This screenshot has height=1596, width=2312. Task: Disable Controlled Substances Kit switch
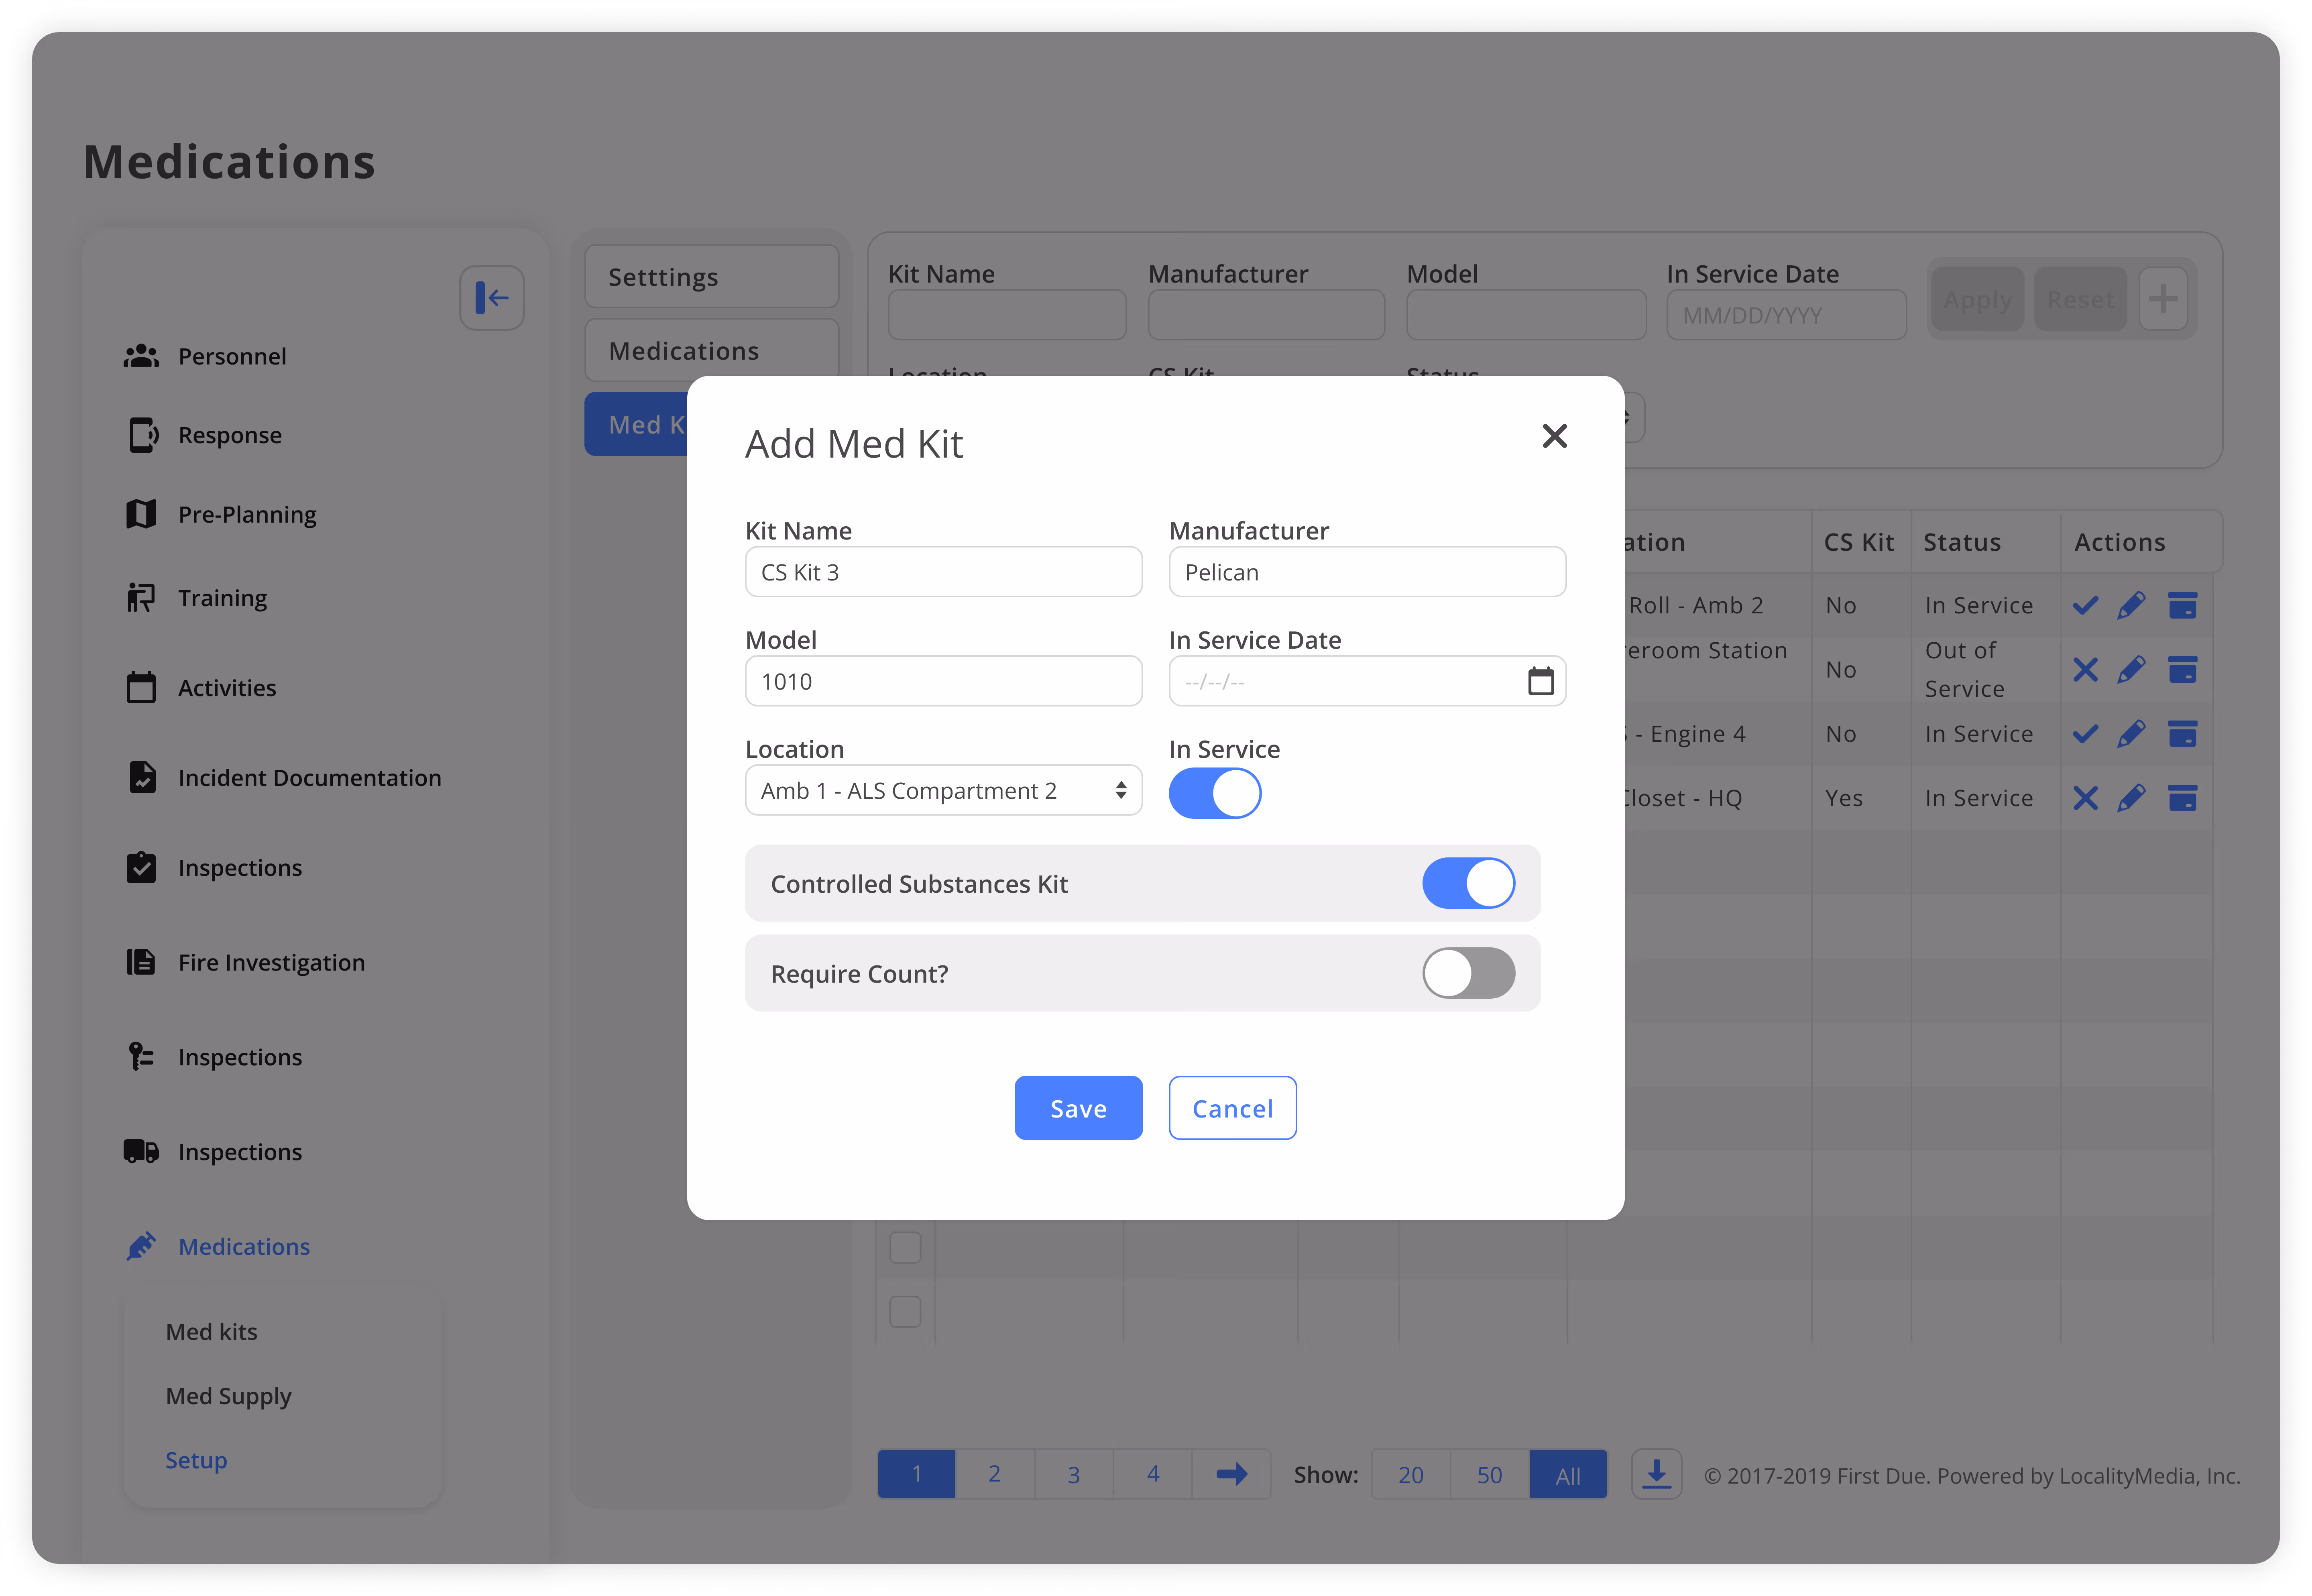coord(1468,883)
